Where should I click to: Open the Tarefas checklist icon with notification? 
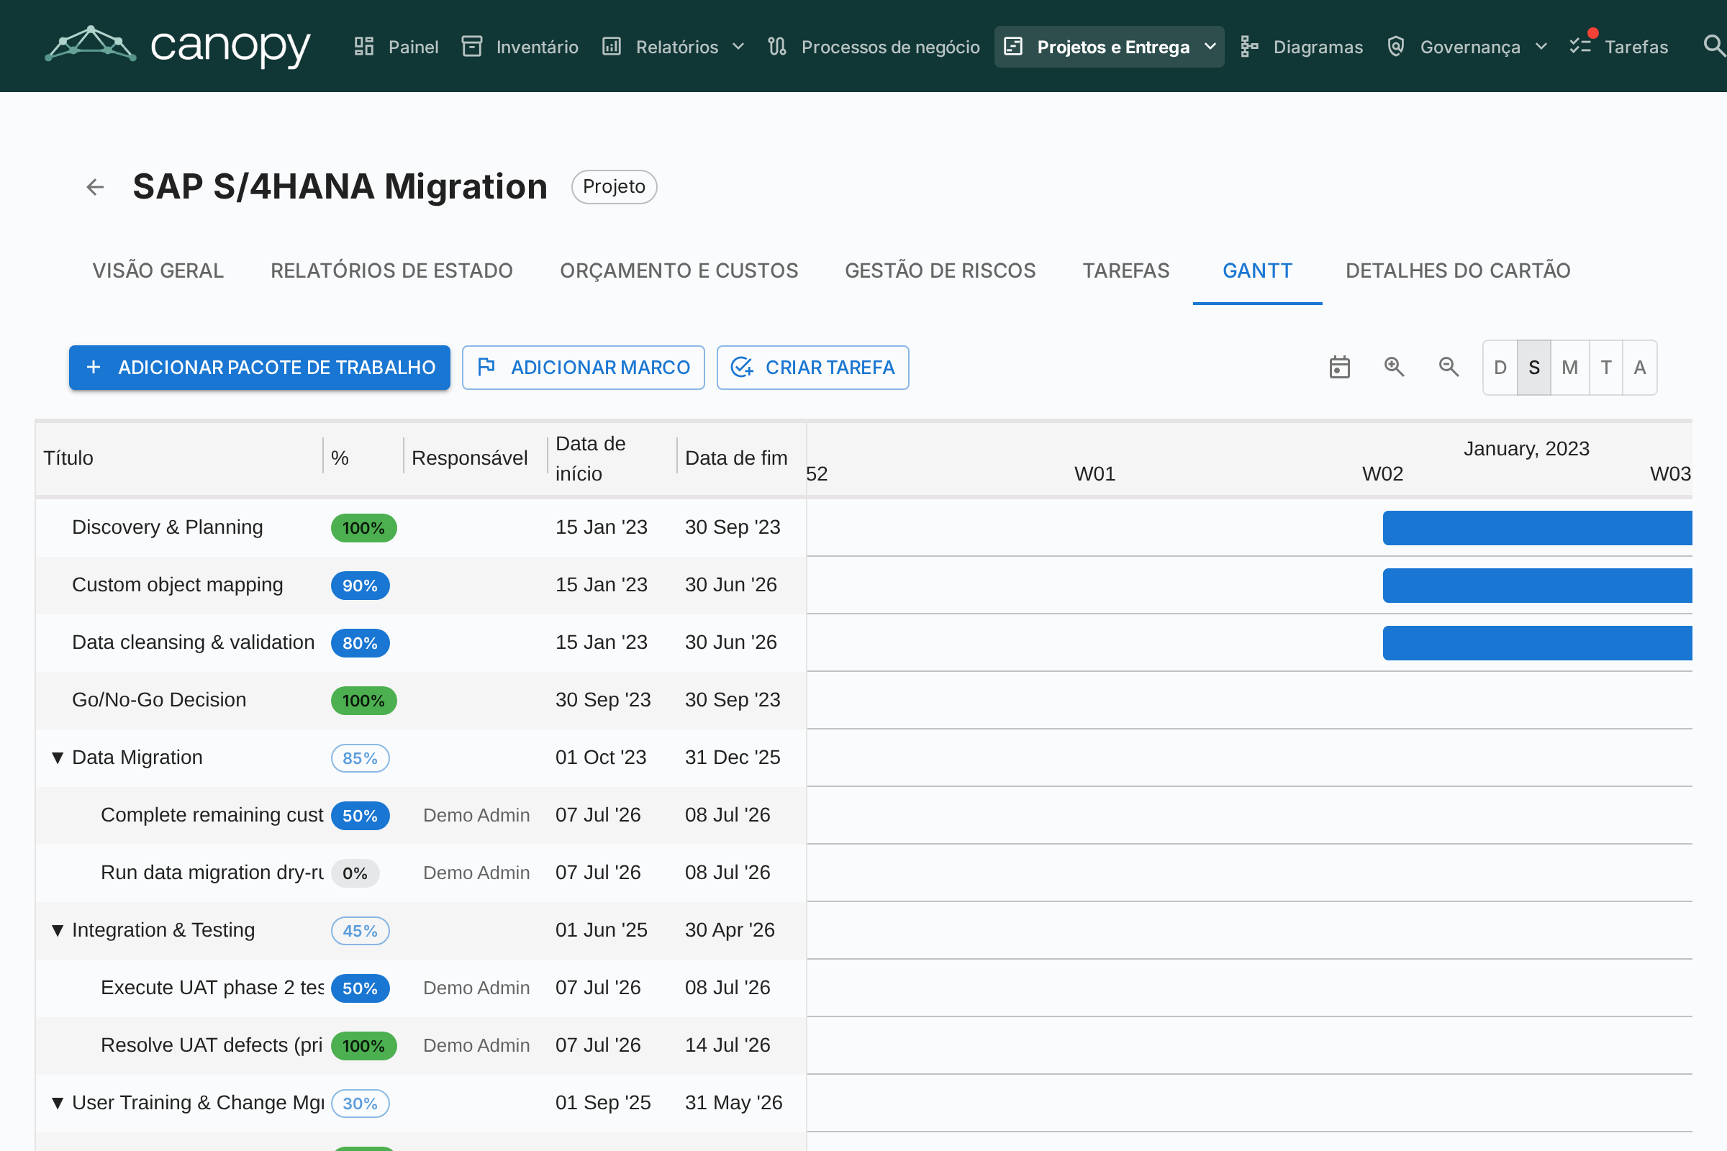pos(1581,45)
